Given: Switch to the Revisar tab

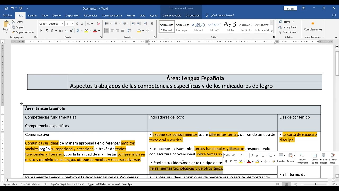Looking at the screenshot, I should coord(131,15).
